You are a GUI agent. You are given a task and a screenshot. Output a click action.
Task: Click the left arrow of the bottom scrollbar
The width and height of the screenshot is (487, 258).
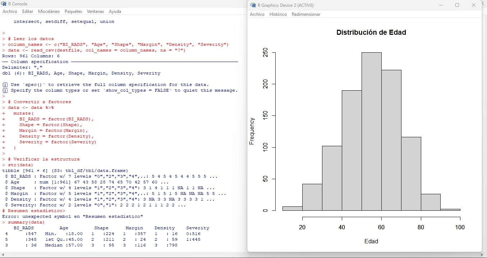[3, 255]
